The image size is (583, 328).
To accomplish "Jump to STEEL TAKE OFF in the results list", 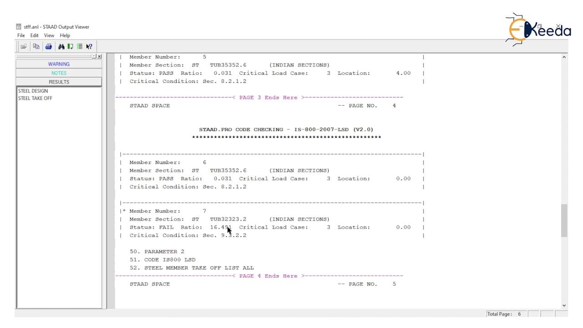I will click(35, 98).
